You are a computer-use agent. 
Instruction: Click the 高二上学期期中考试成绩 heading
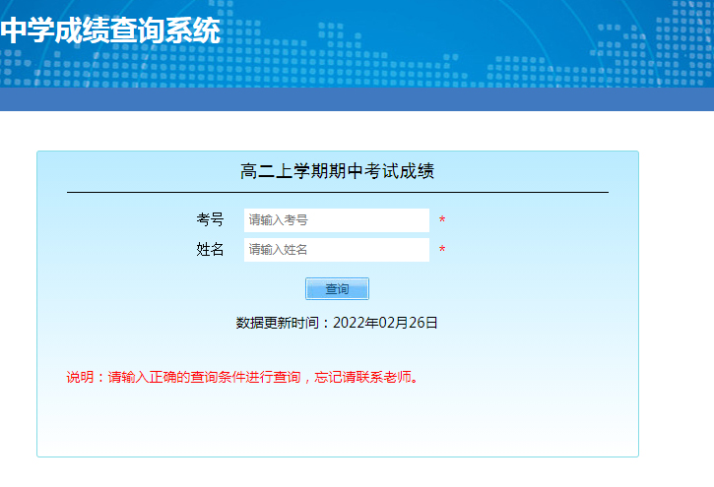point(338,171)
